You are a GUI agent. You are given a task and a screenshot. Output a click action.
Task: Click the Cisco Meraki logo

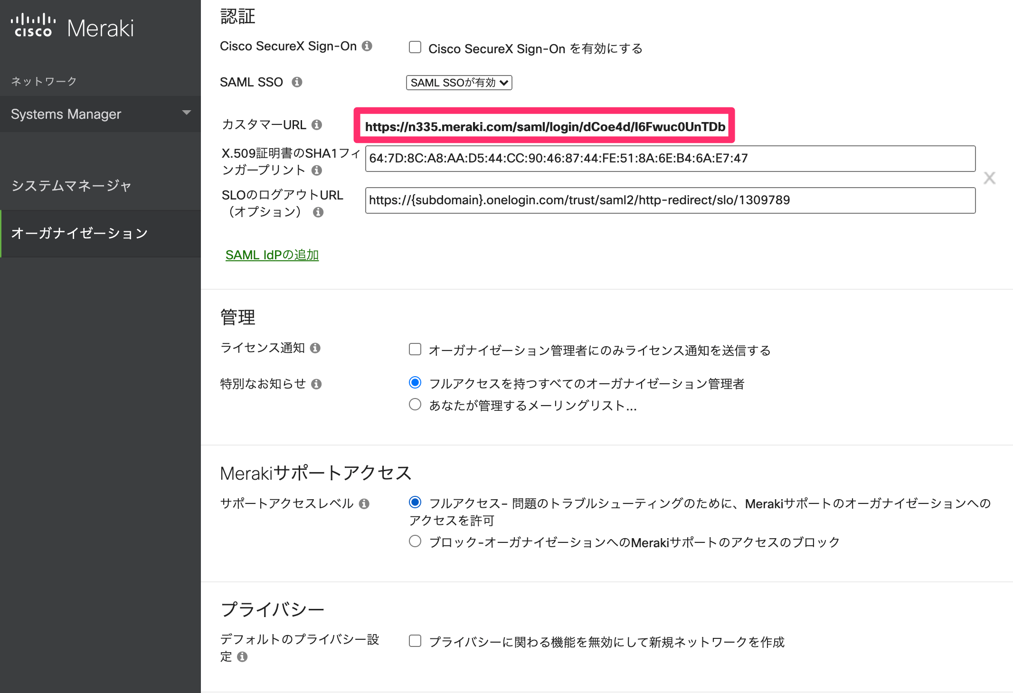pyautogui.click(x=72, y=27)
